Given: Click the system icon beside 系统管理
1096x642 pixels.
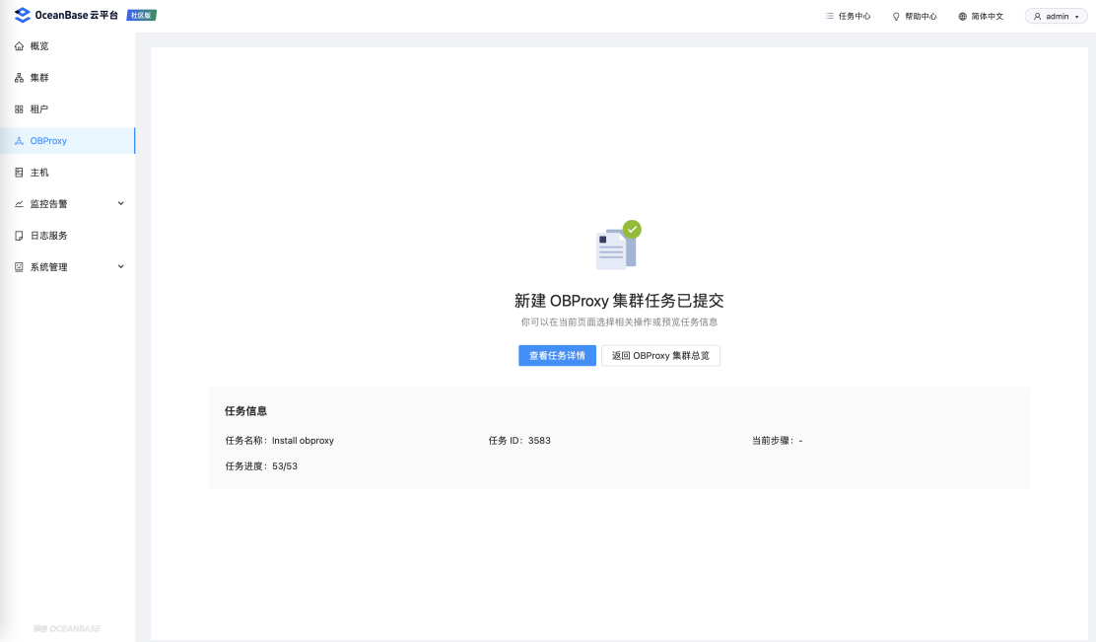Looking at the screenshot, I should click(x=19, y=267).
